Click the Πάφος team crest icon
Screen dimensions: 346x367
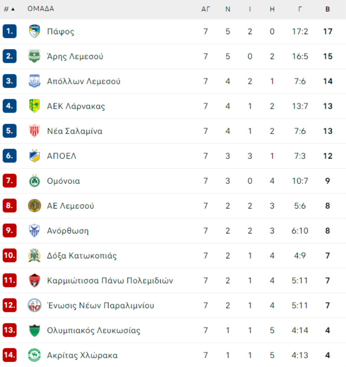coord(35,31)
